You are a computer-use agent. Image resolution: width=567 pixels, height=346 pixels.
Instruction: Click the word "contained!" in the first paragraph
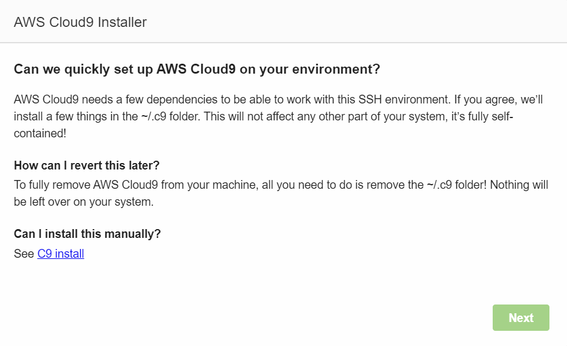pos(40,133)
